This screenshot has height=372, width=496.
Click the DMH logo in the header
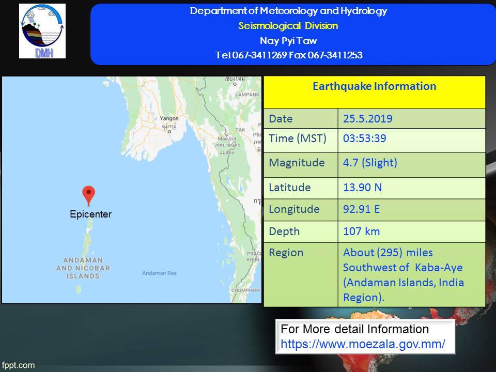(42, 31)
